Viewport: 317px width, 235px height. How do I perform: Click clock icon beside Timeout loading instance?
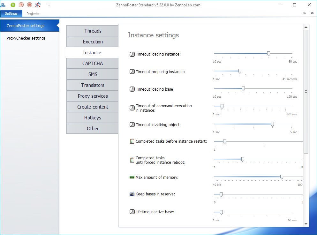132,54
